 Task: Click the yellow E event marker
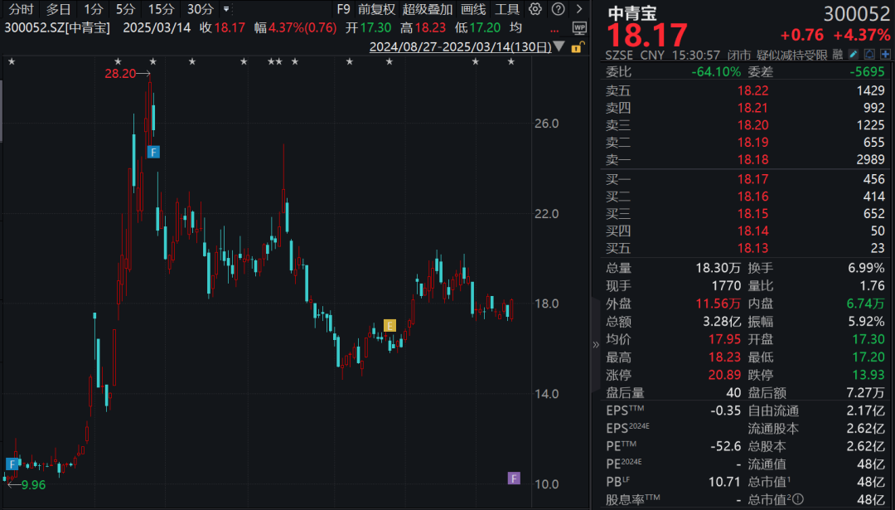coord(389,326)
